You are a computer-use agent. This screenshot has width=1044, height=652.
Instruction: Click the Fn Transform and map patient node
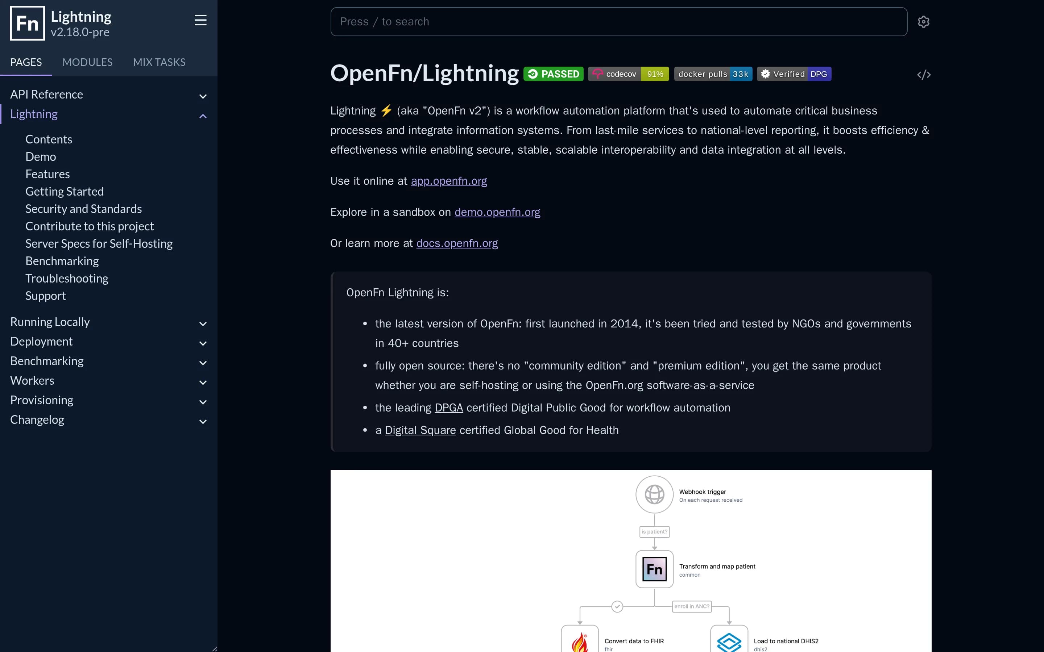tap(654, 569)
